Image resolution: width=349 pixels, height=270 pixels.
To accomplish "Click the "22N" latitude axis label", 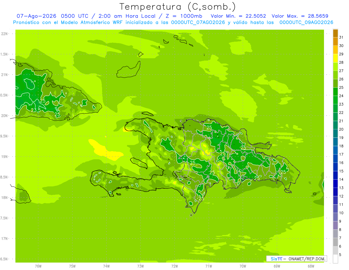I will pyautogui.click(x=4, y=33).
